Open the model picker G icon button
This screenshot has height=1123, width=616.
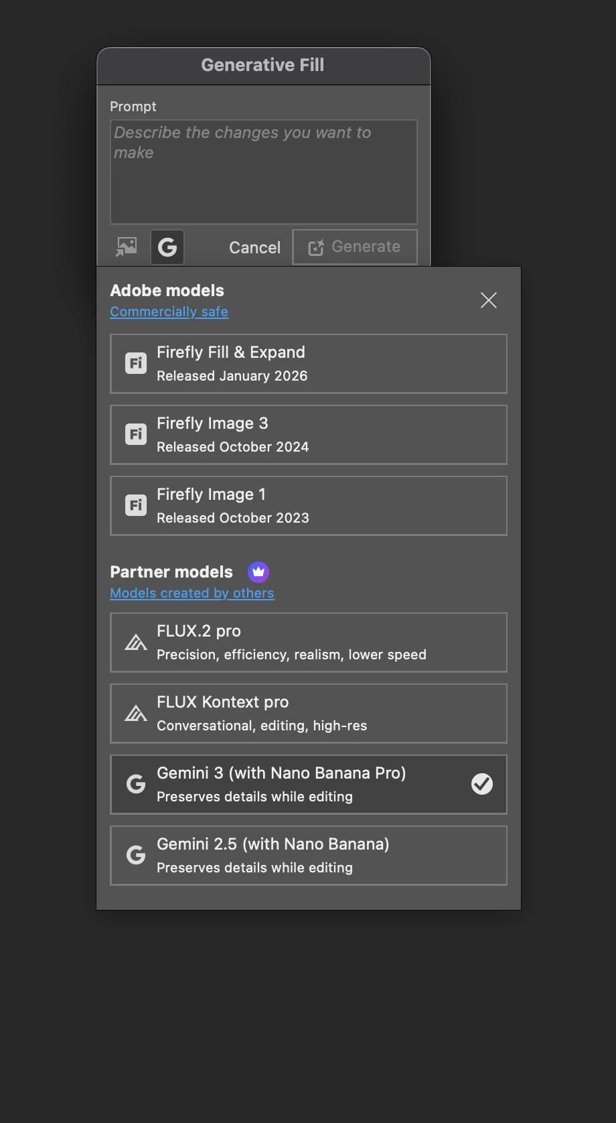click(x=167, y=247)
